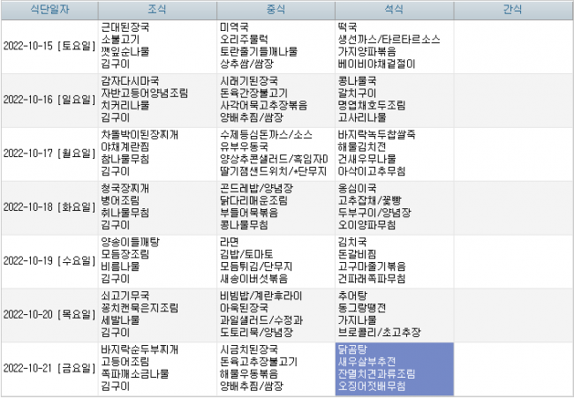Image resolution: width=574 pixels, height=398 pixels.
Task: Select Sunday dinner cell with 콩나물국
Action: pyautogui.click(x=393, y=100)
